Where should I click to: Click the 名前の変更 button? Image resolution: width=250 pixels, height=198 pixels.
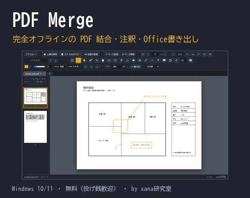click(91, 54)
